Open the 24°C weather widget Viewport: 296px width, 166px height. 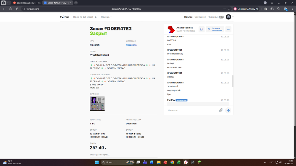[x=12, y=162]
